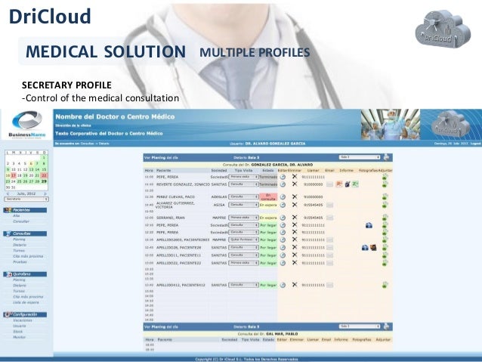Viewport: 482px width, 362px height.
Task: Delete the APELLIDO22, PACIENTE22 appointment
Action: pos(295,263)
